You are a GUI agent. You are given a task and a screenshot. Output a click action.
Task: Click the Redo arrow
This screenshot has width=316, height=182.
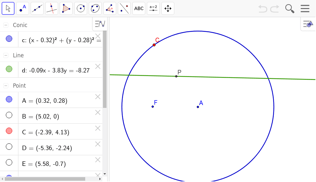click(x=275, y=9)
